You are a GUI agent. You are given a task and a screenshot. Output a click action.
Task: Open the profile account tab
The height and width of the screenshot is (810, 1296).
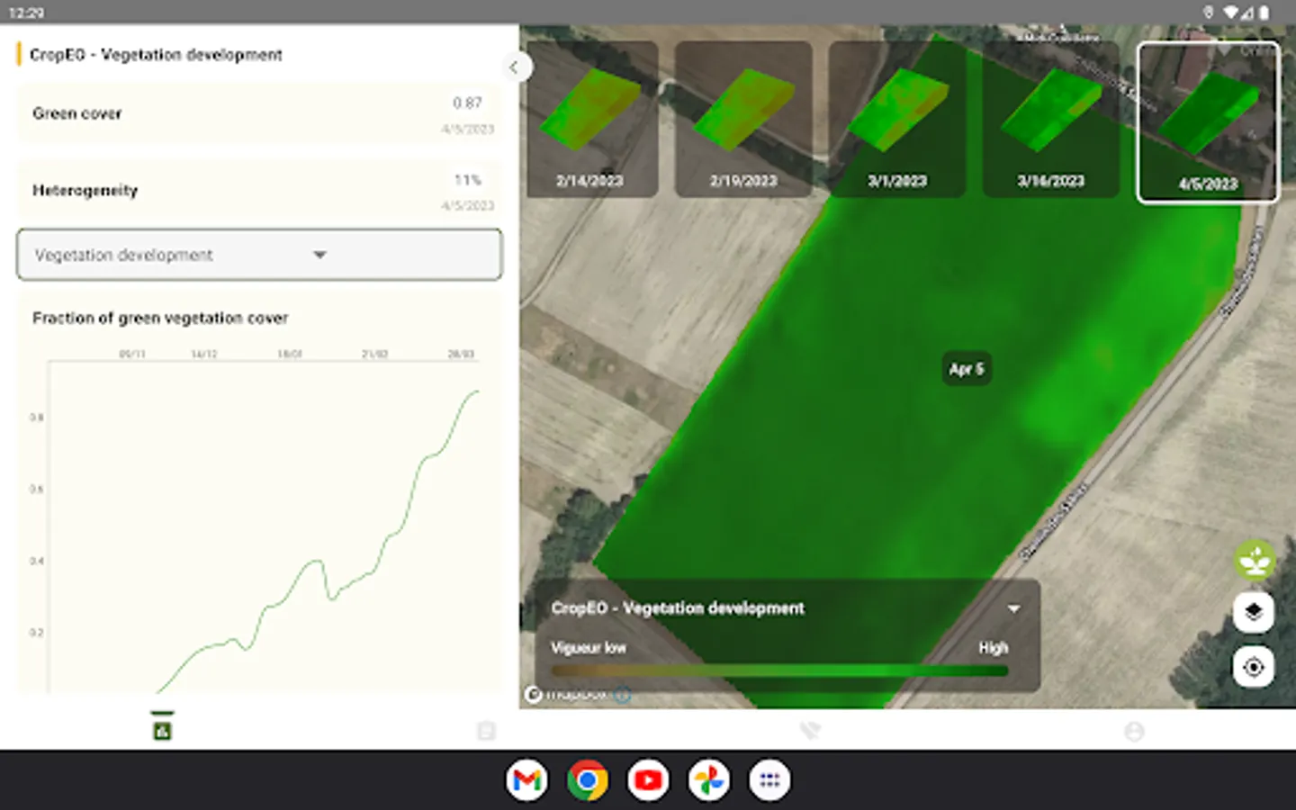(x=1134, y=731)
